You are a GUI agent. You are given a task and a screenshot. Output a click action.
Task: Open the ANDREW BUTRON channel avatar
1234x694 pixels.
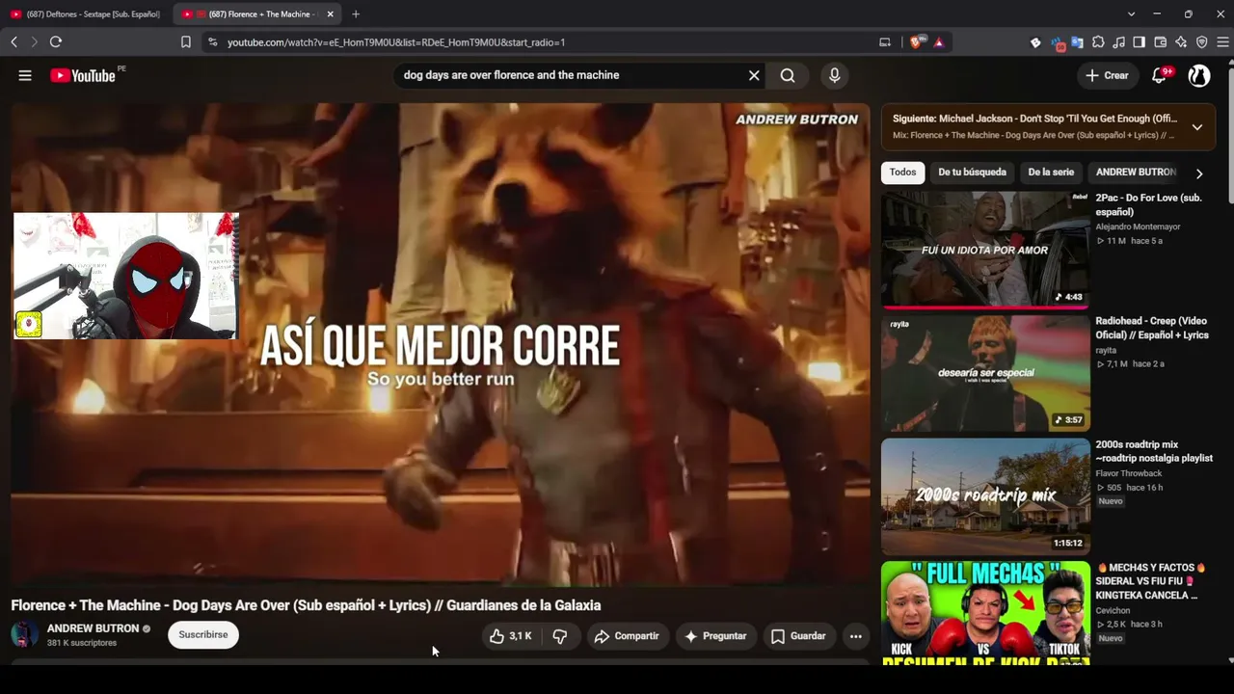(25, 635)
